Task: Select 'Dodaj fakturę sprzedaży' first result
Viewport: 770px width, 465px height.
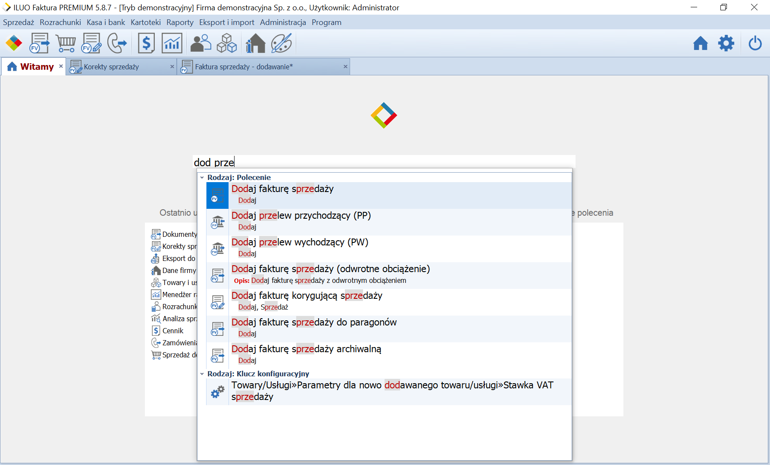Action: (x=389, y=195)
